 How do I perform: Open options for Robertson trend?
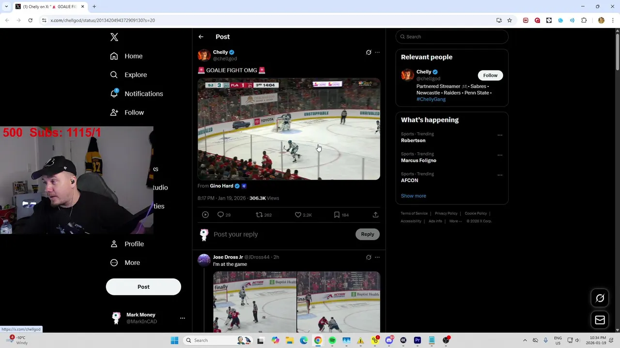[500, 135]
